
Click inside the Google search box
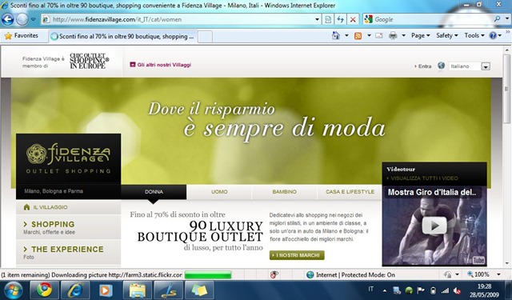click(x=433, y=19)
